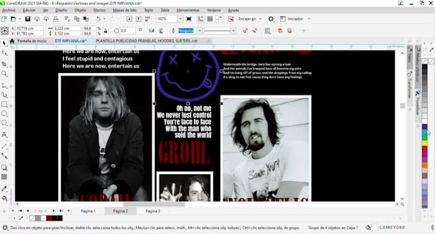Select the Artistic Media tool
Viewport: 435px width, 234px height.
[x=4, y=95]
